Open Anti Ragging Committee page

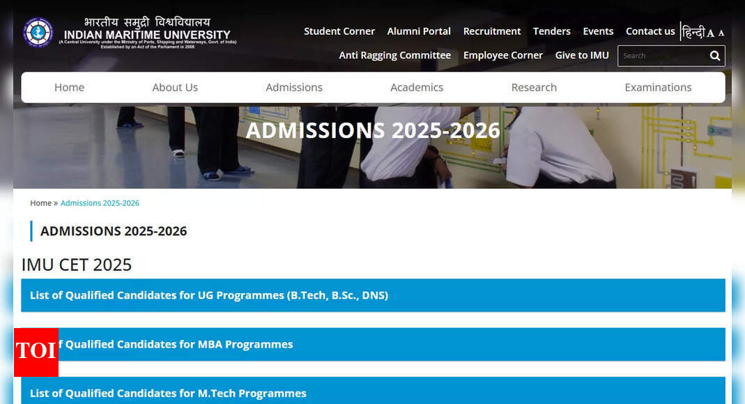(394, 56)
